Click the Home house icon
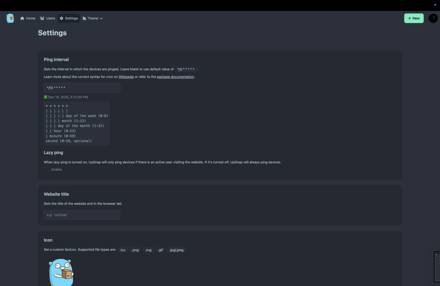This screenshot has height=286, width=440. coord(22,18)
